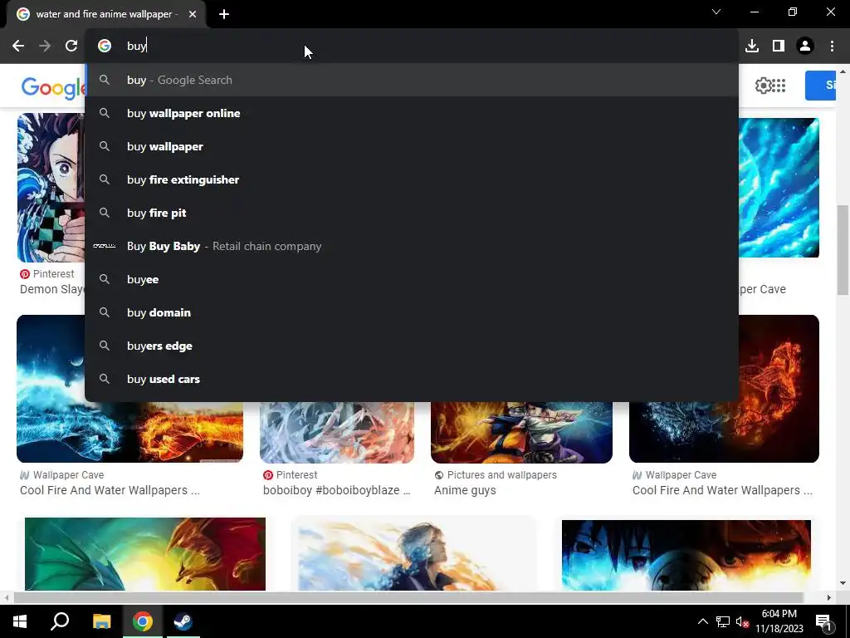This screenshot has height=638, width=850.
Task: Choose suggestion buy fire pit
Action: [412, 213]
